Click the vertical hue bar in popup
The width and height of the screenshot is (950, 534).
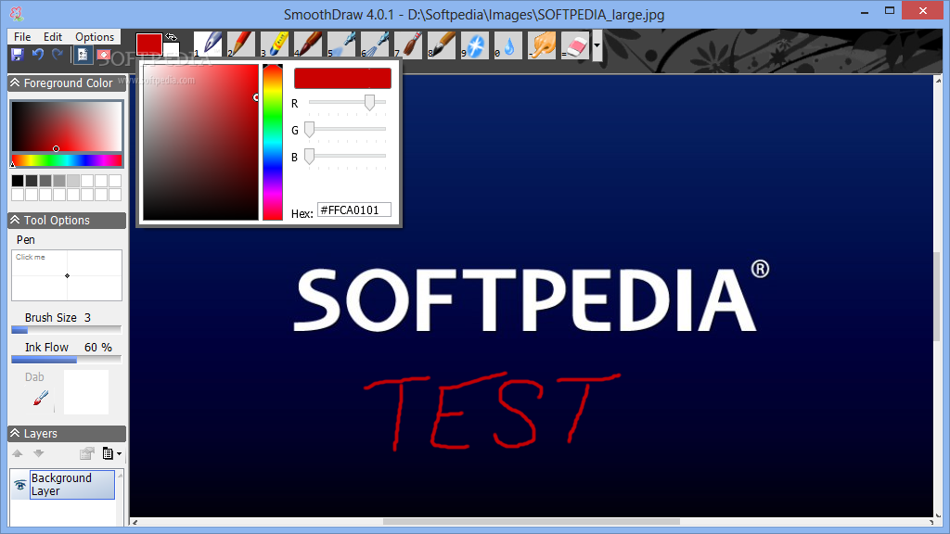click(273, 142)
